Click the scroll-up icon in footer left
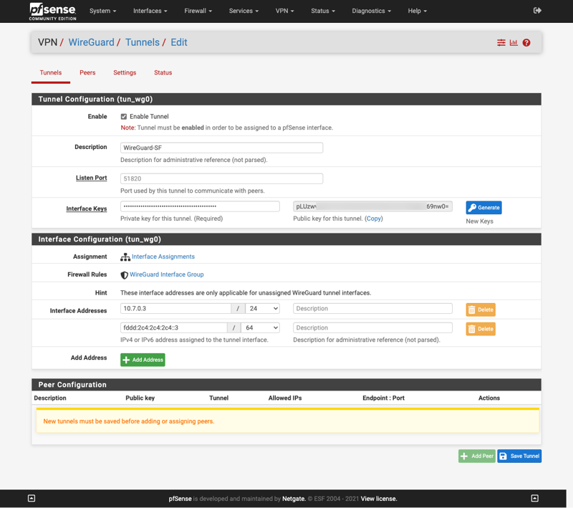Image resolution: width=573 pixels, height=508 pixels. 32,498
